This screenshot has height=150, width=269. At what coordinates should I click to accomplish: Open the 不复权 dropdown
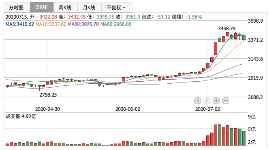coord(117,7)
